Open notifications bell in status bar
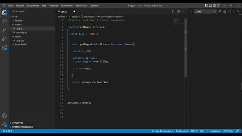The height and width of the screenshot is (136, 242). click(238, 131)
